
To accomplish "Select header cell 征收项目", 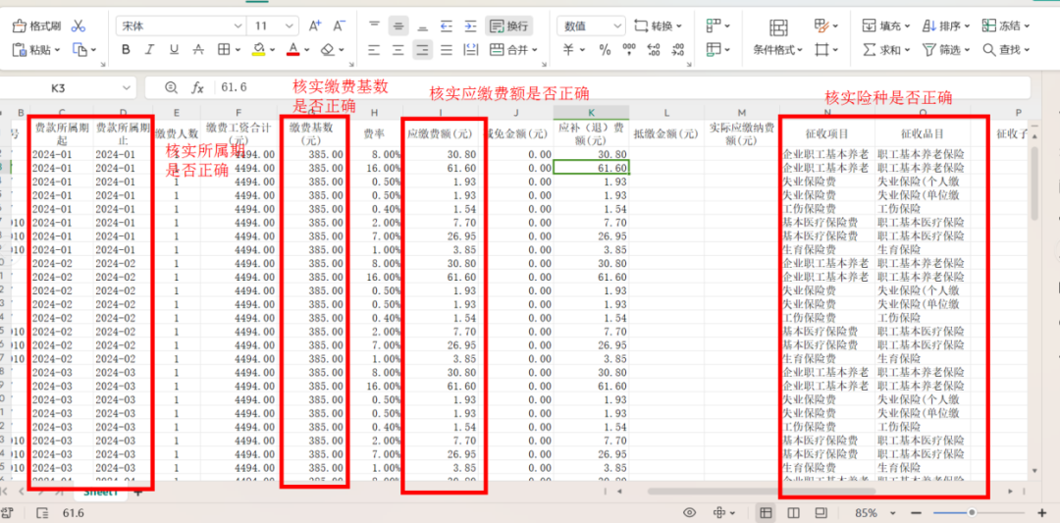I will (826, 133).
